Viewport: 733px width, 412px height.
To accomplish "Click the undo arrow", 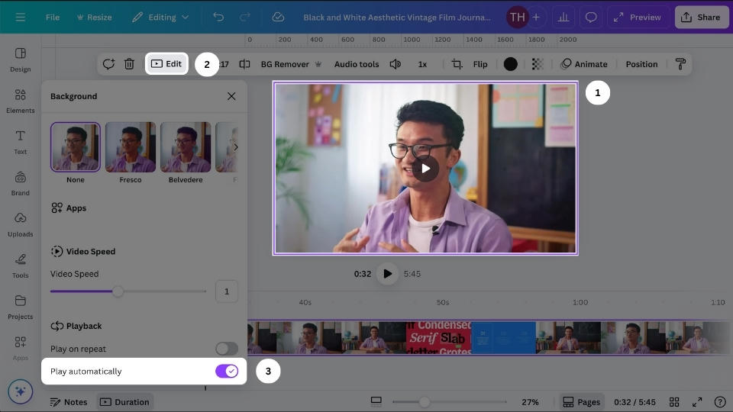I will pyautogui.click(x=218, y=17).
